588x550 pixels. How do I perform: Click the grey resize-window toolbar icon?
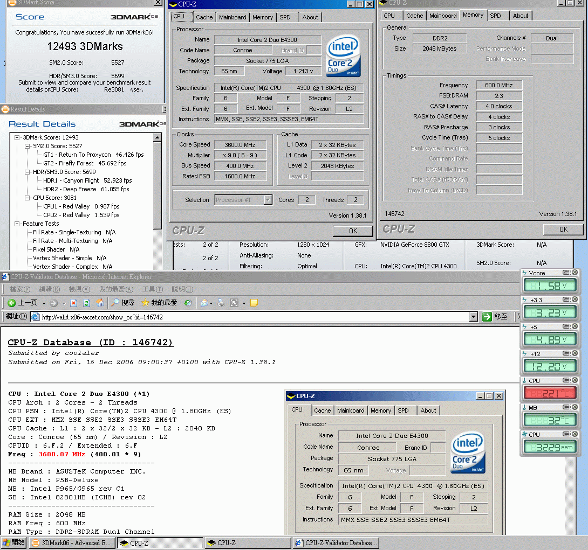tap(234, 303)
